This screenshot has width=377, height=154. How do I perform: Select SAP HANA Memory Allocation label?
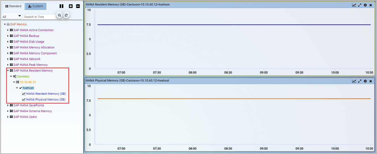(x=34, y=47)
